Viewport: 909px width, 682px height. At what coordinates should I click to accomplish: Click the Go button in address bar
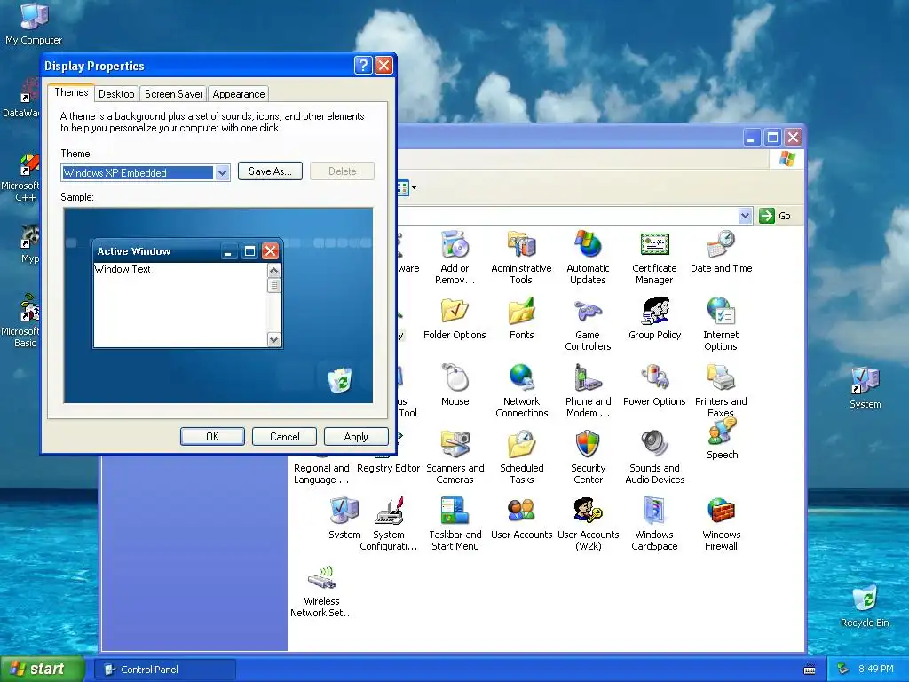click(775, 216)
